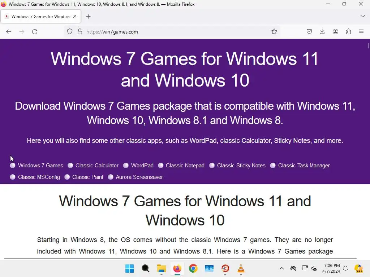Open the Classic Task Manager link

coord(304,166)
